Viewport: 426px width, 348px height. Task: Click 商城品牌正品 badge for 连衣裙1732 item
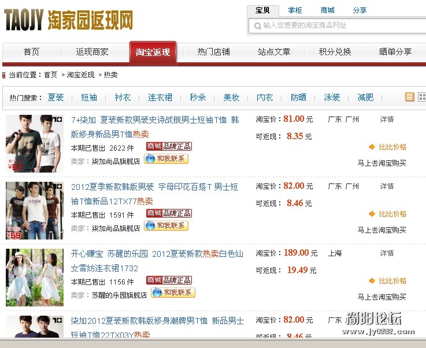[x=169, y=280]
